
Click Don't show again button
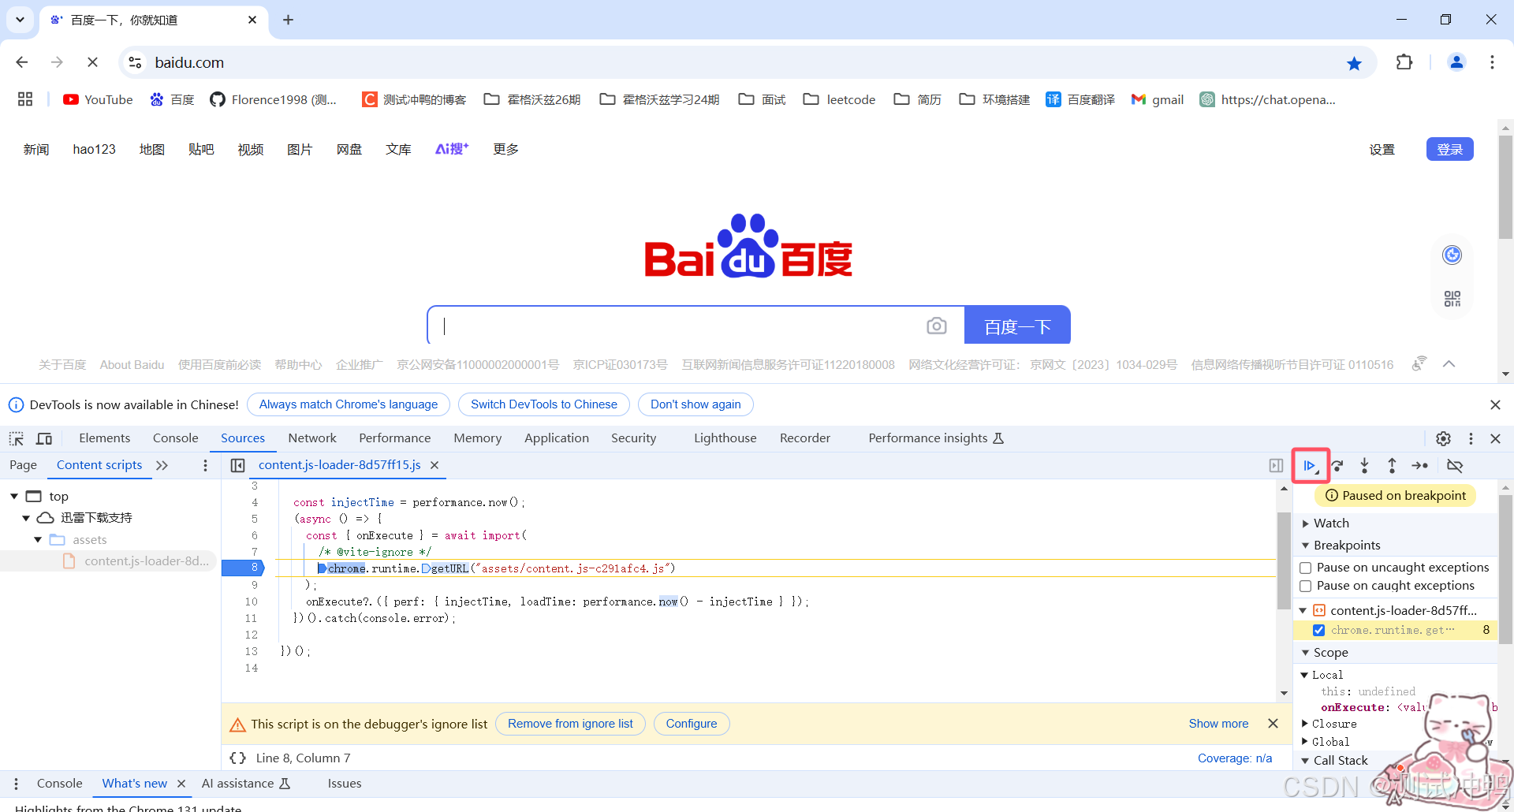695,404
